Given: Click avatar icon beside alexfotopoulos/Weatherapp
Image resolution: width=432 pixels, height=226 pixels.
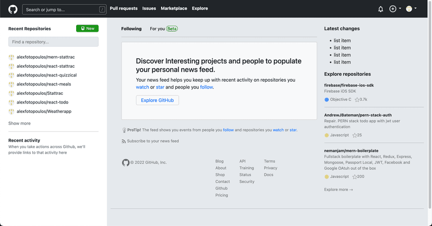Looking at the screenshot, I should [x=11, y=111].
